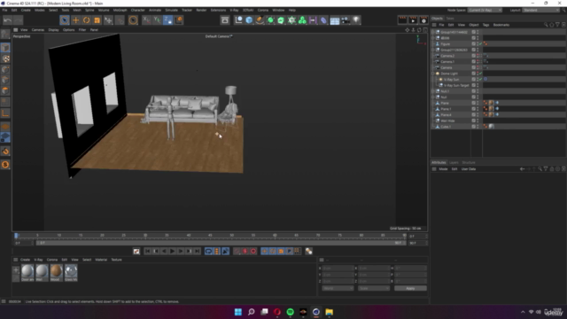Switch to Takes tab
This screenshot has height=319, width=567.
point(450,18)
